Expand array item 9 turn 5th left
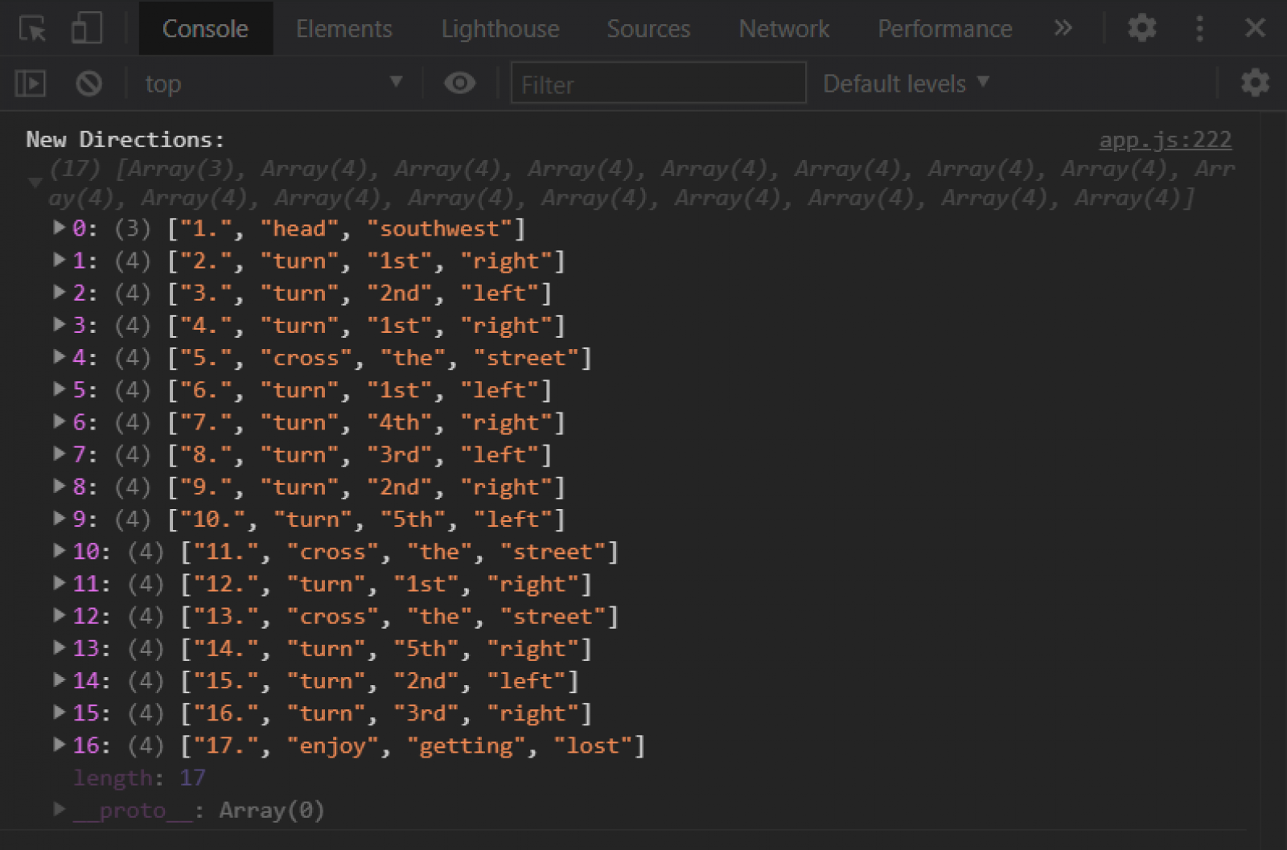This screenshot has height=850, width=1287. point(59,518)
